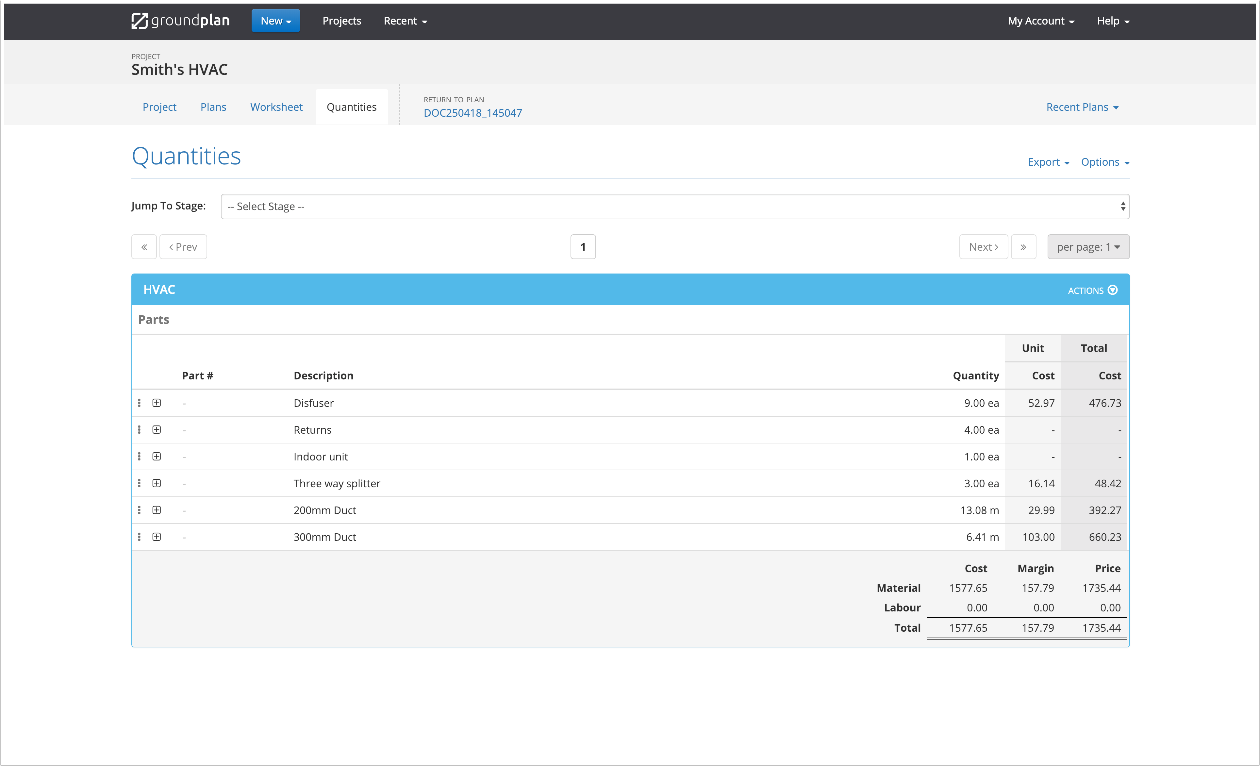The image size is (1260, 766).
Task: Open the per page selector
Action: (x=1088, y=246)
